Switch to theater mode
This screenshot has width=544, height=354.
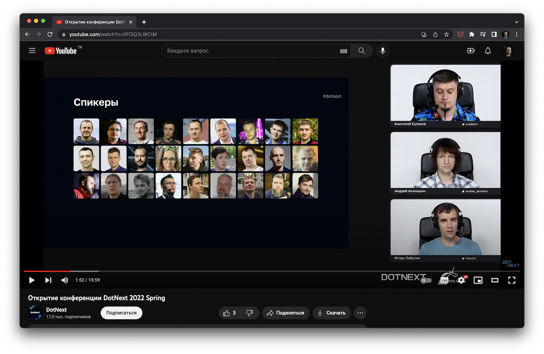[x=495, y=280]
